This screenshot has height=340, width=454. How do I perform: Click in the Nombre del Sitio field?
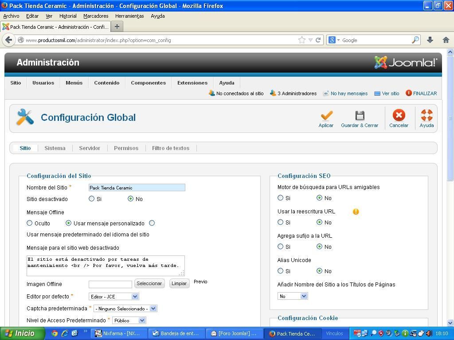137,188
